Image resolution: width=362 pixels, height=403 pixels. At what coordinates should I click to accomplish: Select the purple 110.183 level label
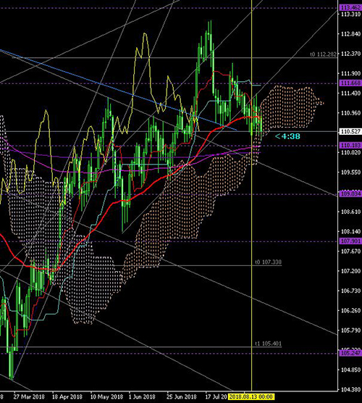click(x=350, y=146)
